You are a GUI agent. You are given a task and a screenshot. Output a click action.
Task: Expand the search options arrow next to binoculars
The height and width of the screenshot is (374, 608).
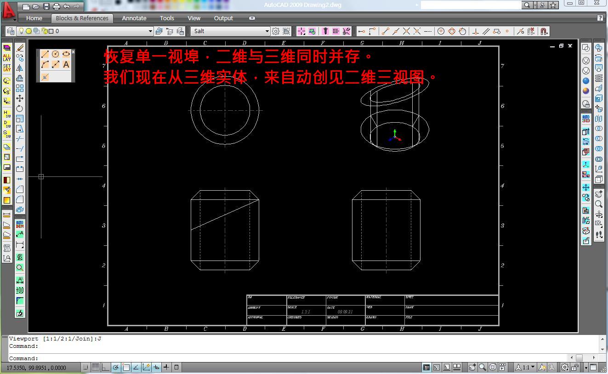pyautogui.click(x=534, y=5)
